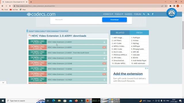Click the Facebook icon in site header
The image size is (184, 103).
(153, 14)
